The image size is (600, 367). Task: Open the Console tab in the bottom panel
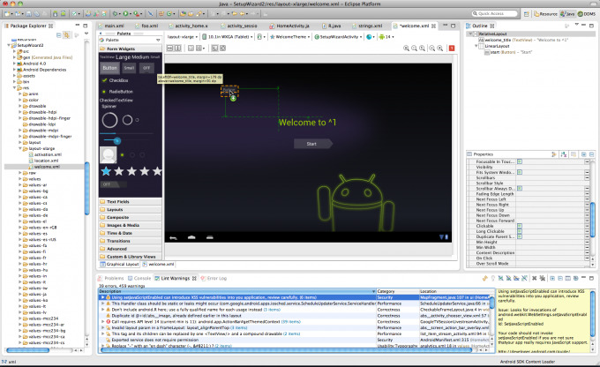pos(141,278)
